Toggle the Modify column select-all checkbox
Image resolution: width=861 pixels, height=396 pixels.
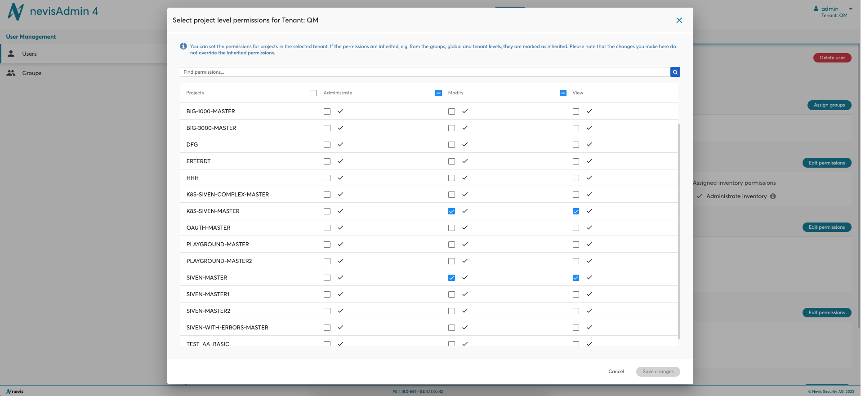[438, 93]
